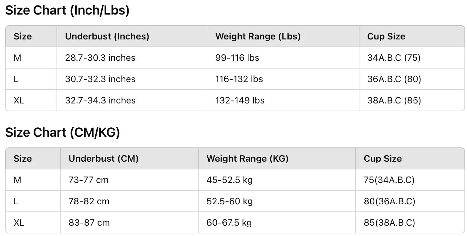Select the 83-87 cm cell
The width and height of the screenshot is (467, 236).
89,223
